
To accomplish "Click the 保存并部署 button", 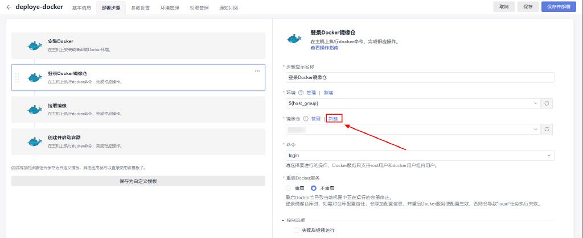I will pyautogui.click(x=559, y=7).
